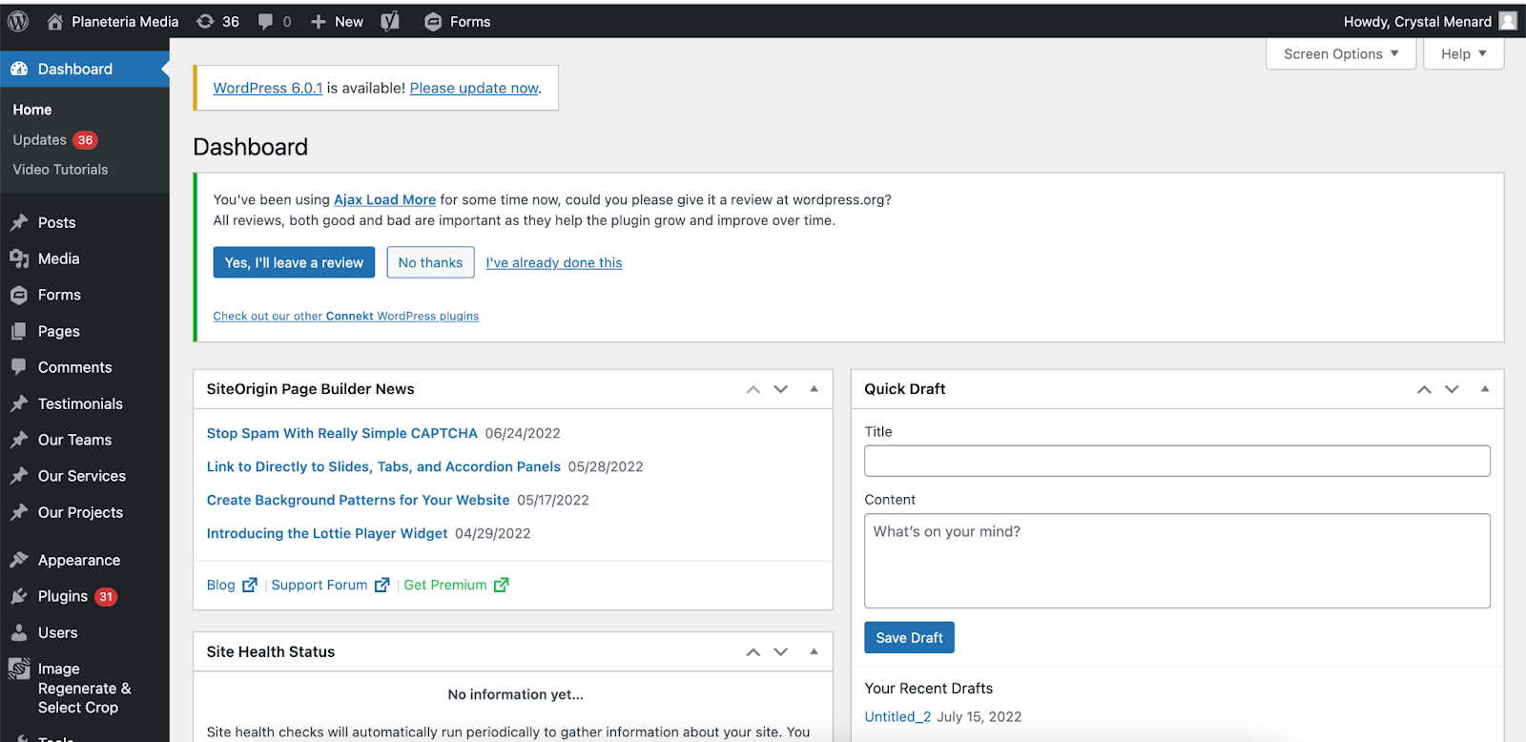
Task: Click the Plugins plug icon
Action: [x=19, y=596]
